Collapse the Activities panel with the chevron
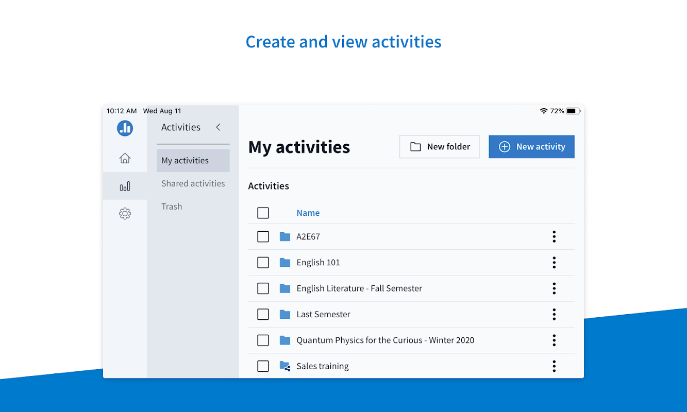Viewport: 687px width, 412px height. pos(218,127)
